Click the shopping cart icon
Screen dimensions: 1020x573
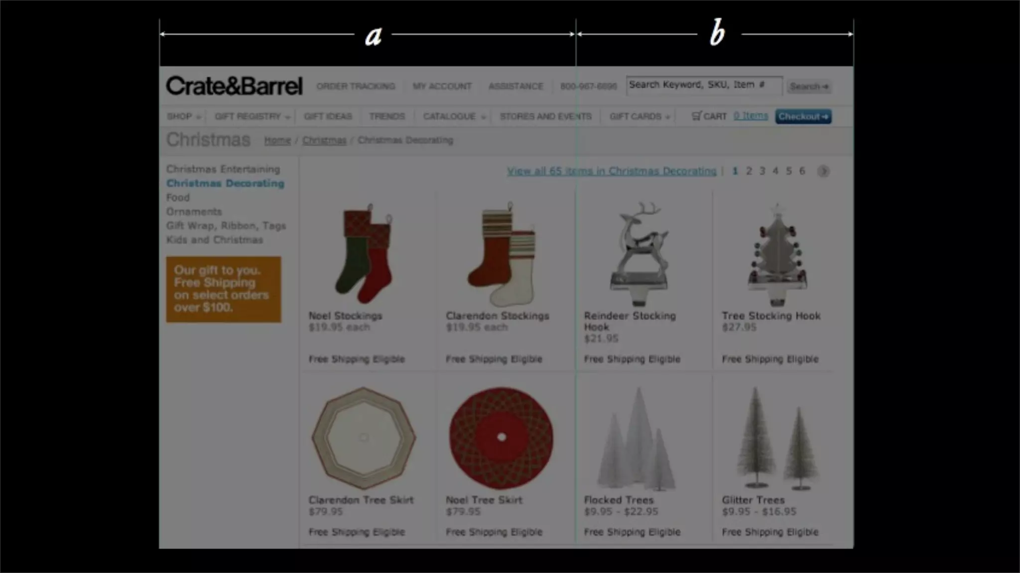click(x=696, y=116)
